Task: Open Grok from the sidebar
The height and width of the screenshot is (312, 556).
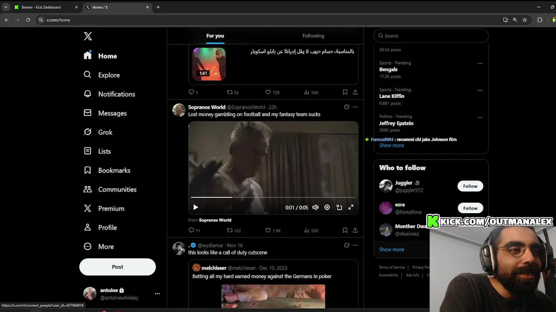Action: (98, 132)
